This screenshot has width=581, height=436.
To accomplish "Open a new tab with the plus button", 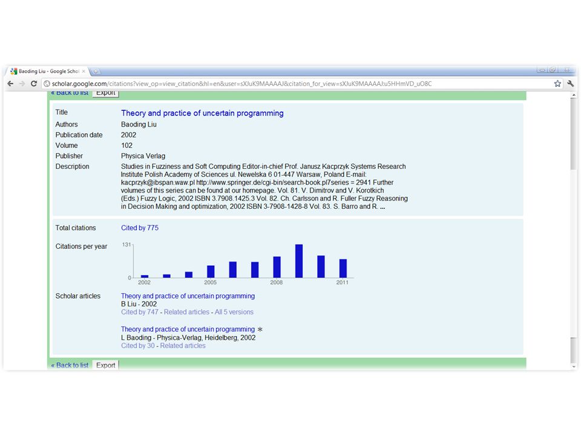I will pos(96,71).
